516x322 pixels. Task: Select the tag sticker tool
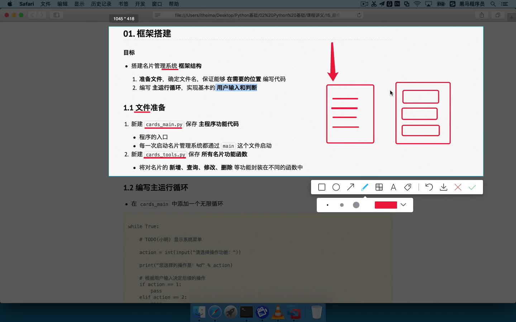(407, 187)
